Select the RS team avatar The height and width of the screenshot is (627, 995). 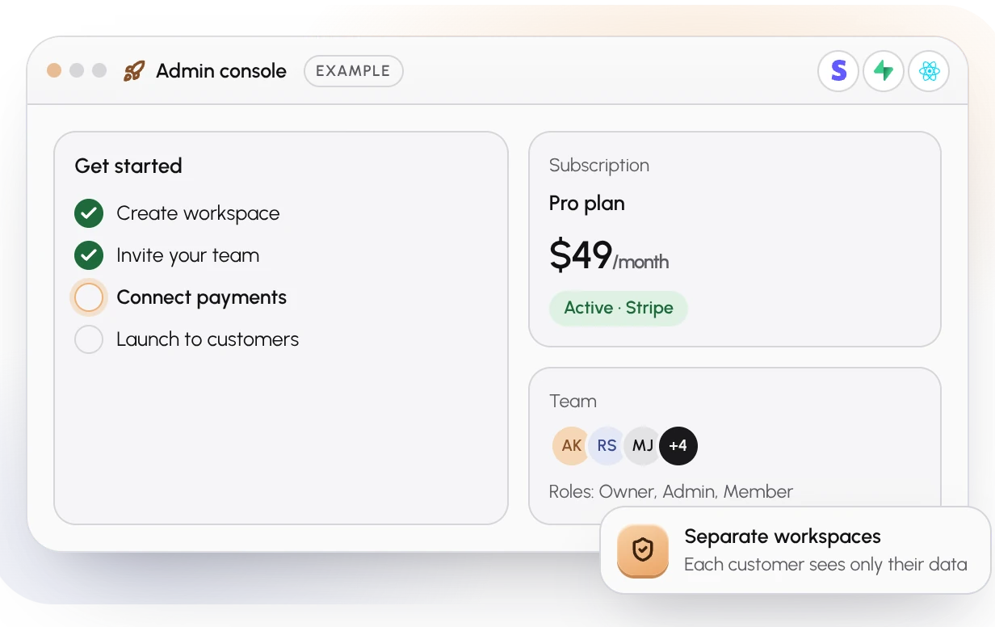607,446
